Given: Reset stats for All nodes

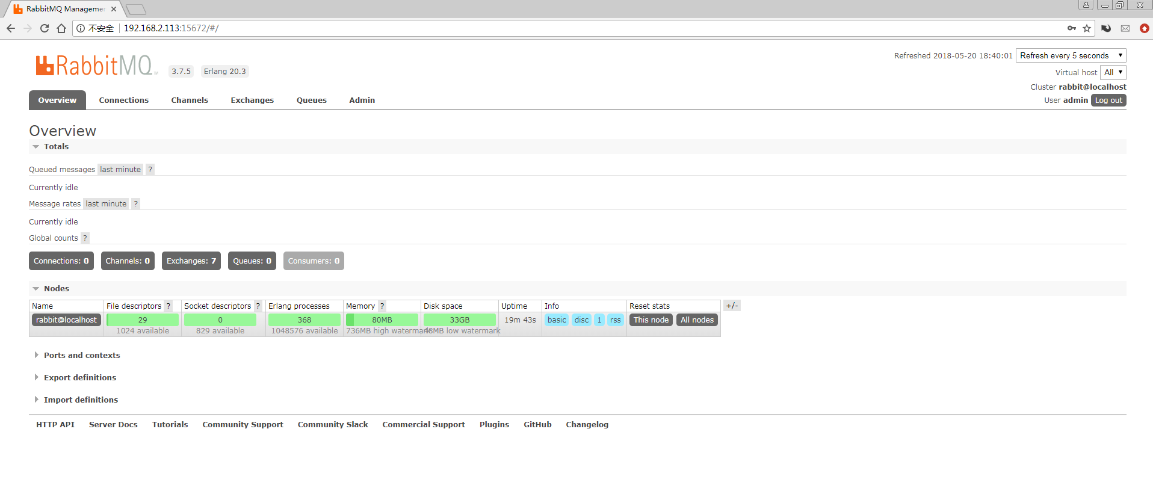Looking at the screenshot, I should coord(697,320).
